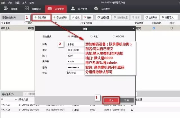
Task: Open 远程配置 remote configuration
Action: coord(103,17)
